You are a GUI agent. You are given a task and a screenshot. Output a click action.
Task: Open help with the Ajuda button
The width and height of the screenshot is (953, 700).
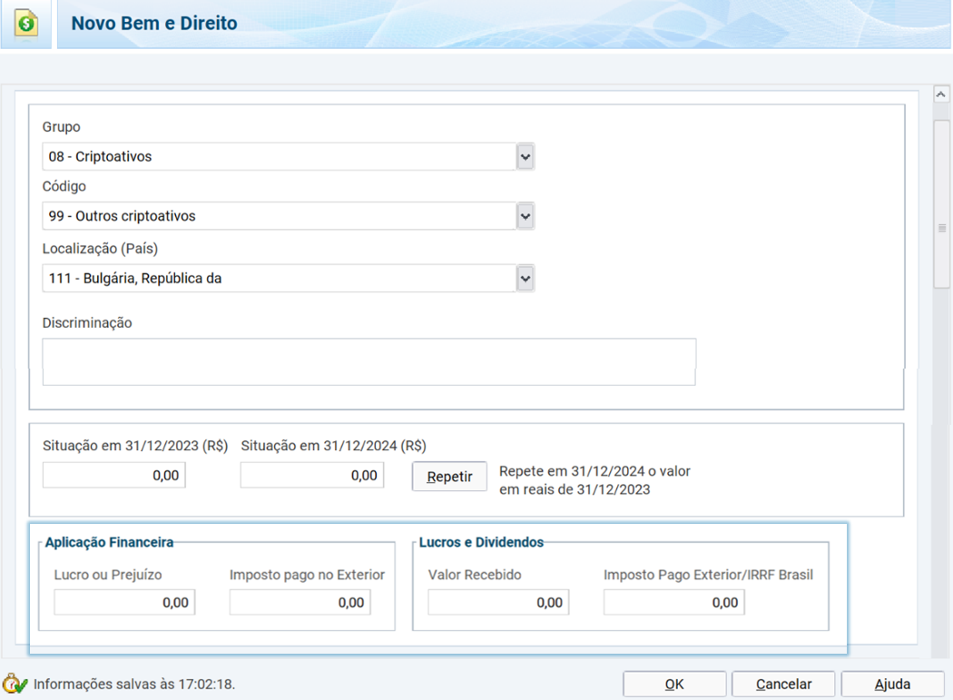[x=892, y=684]
